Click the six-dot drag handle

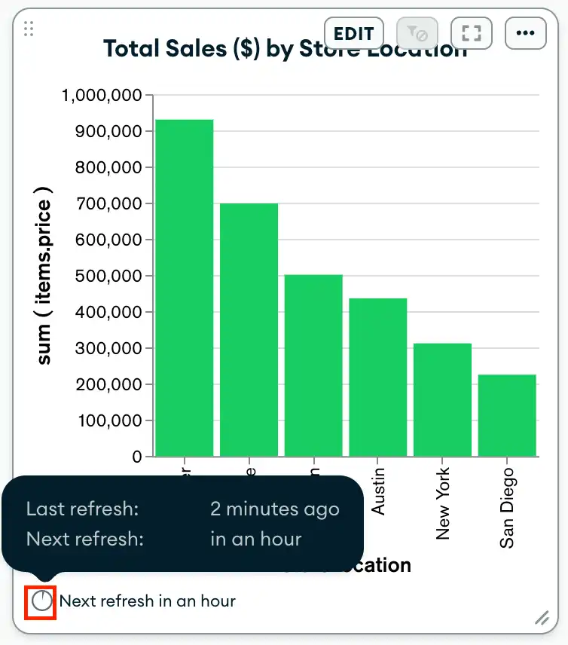[x=28, y=29]
